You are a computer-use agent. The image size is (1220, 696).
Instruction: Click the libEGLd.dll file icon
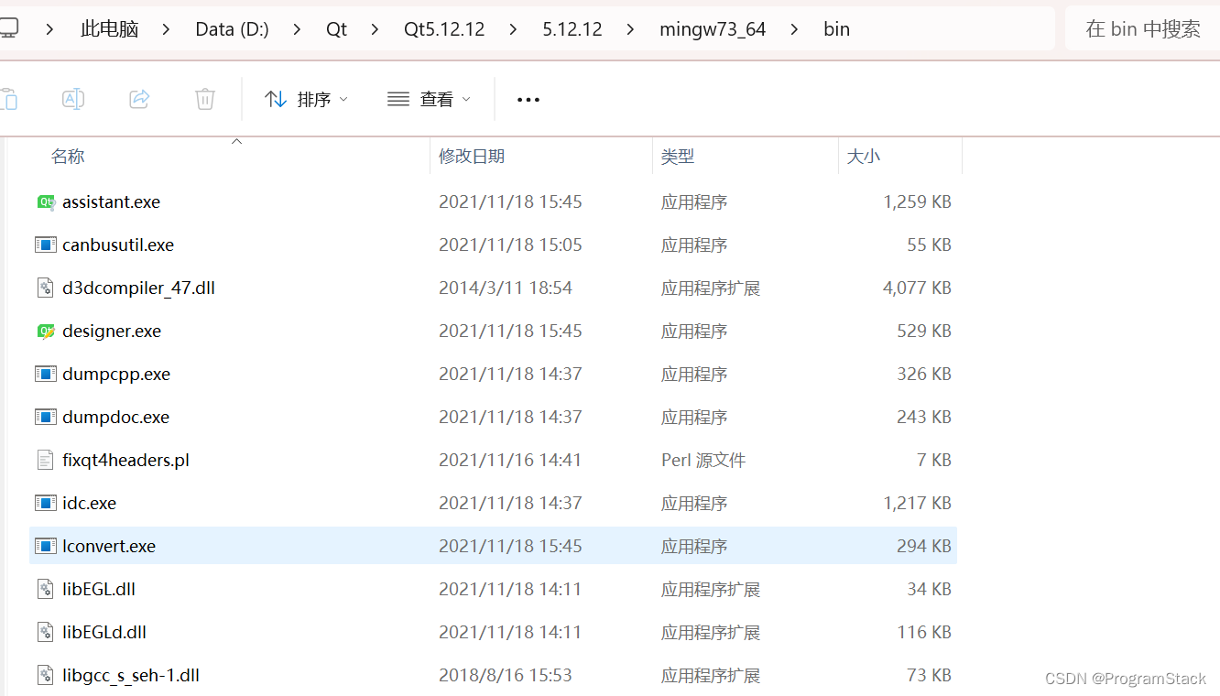46,632
